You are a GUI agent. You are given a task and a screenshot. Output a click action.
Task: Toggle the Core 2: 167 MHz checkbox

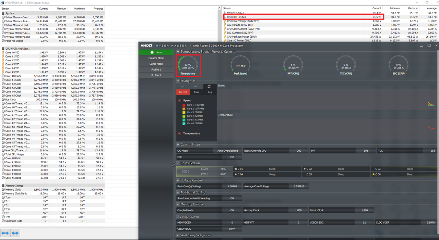pyautogui.click(x=184, y=109)
